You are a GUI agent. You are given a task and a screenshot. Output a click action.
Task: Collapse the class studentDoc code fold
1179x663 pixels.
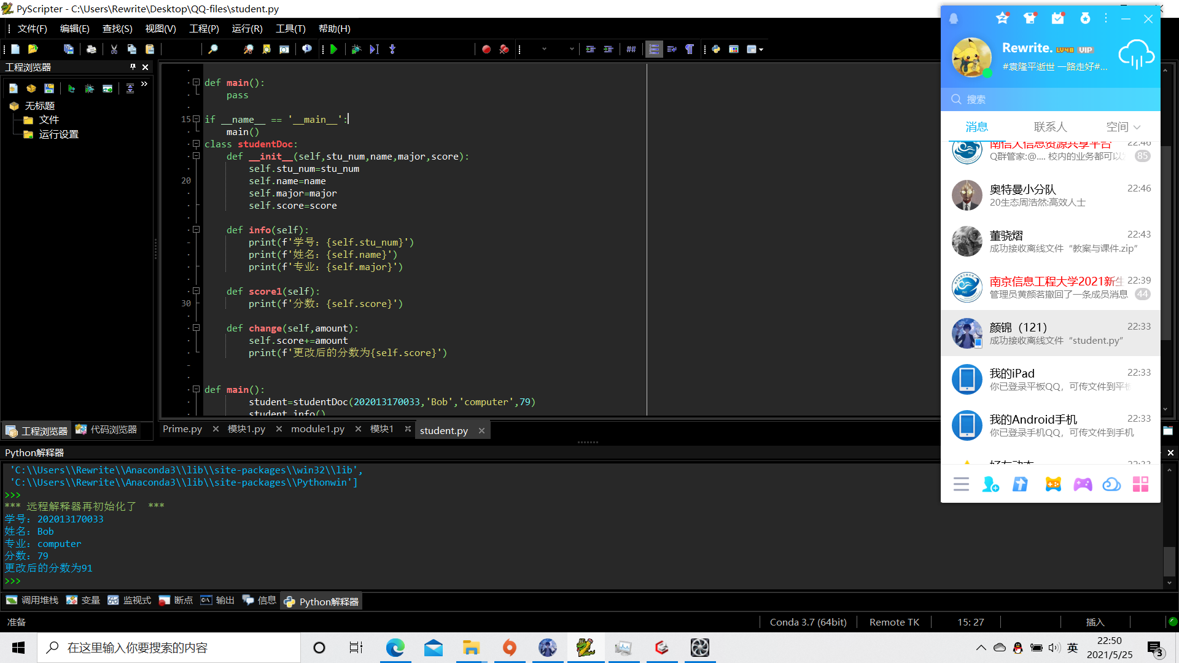tap(196, 144)
